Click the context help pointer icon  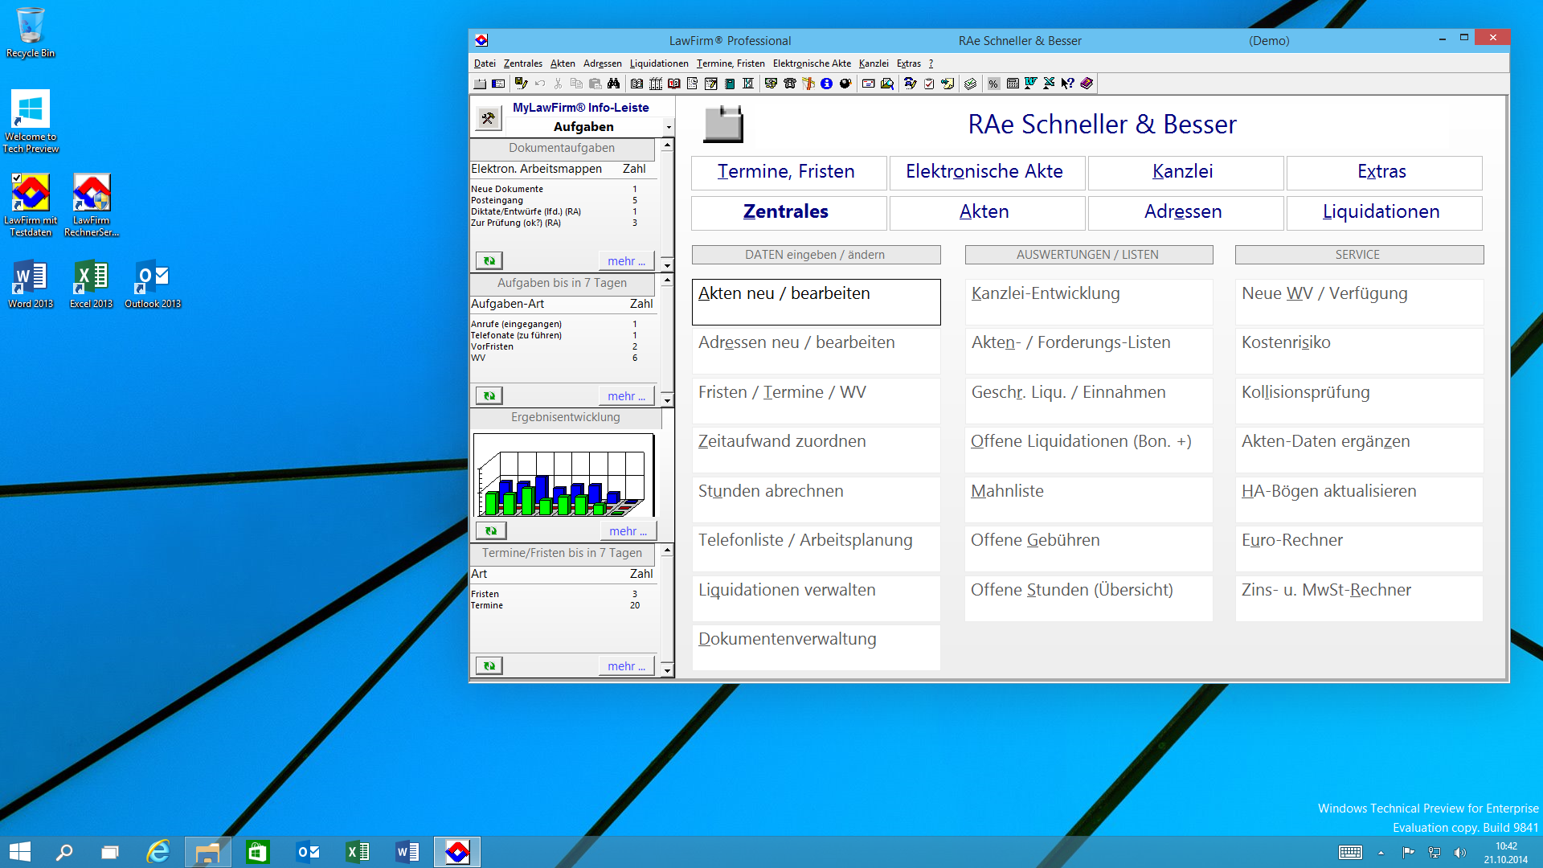click(x=1067, y=84)
